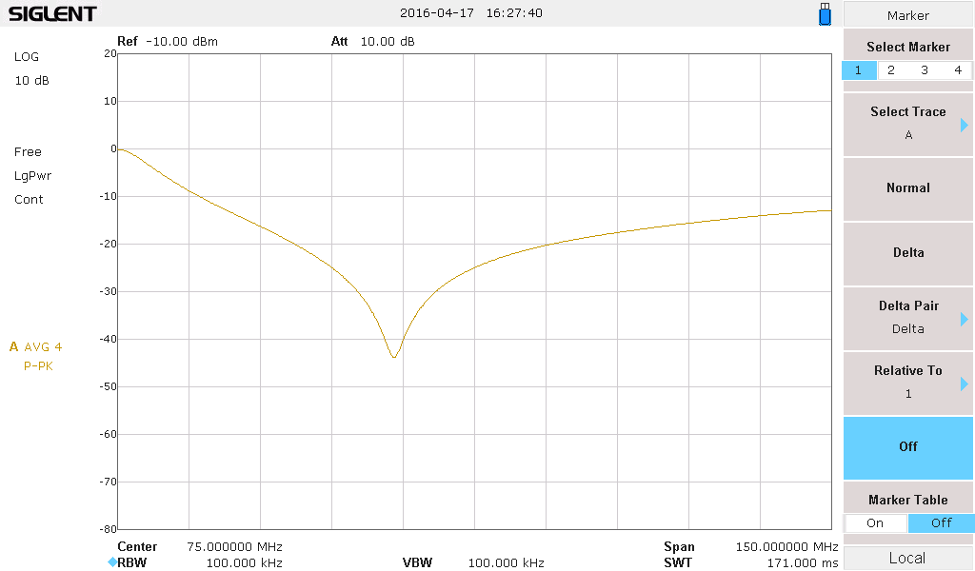Click the P-PK detector label
Image resolution: width=975 pixels, height=571 pixels.
(38, 366)
